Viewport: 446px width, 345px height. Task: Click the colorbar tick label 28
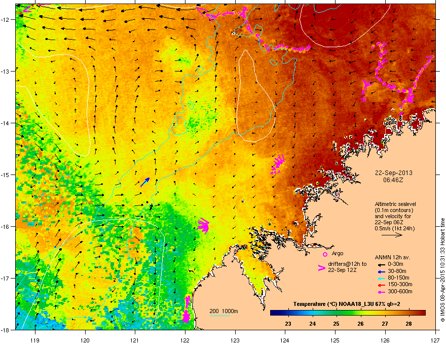click(408, 324)
